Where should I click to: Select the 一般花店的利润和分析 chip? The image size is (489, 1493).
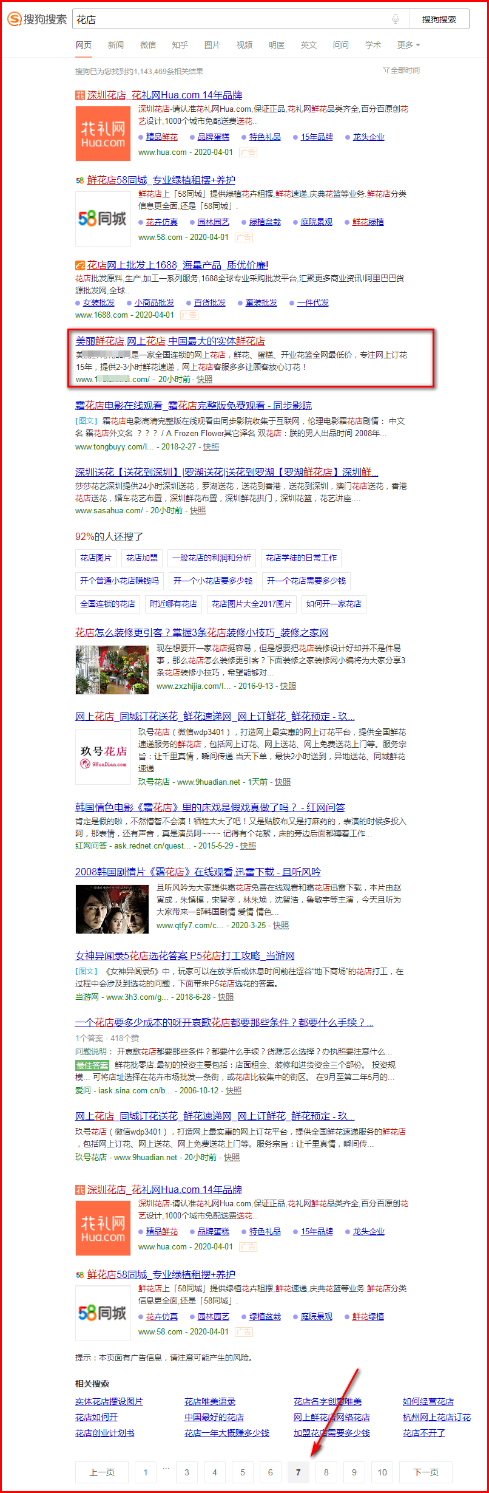(212, 558)
